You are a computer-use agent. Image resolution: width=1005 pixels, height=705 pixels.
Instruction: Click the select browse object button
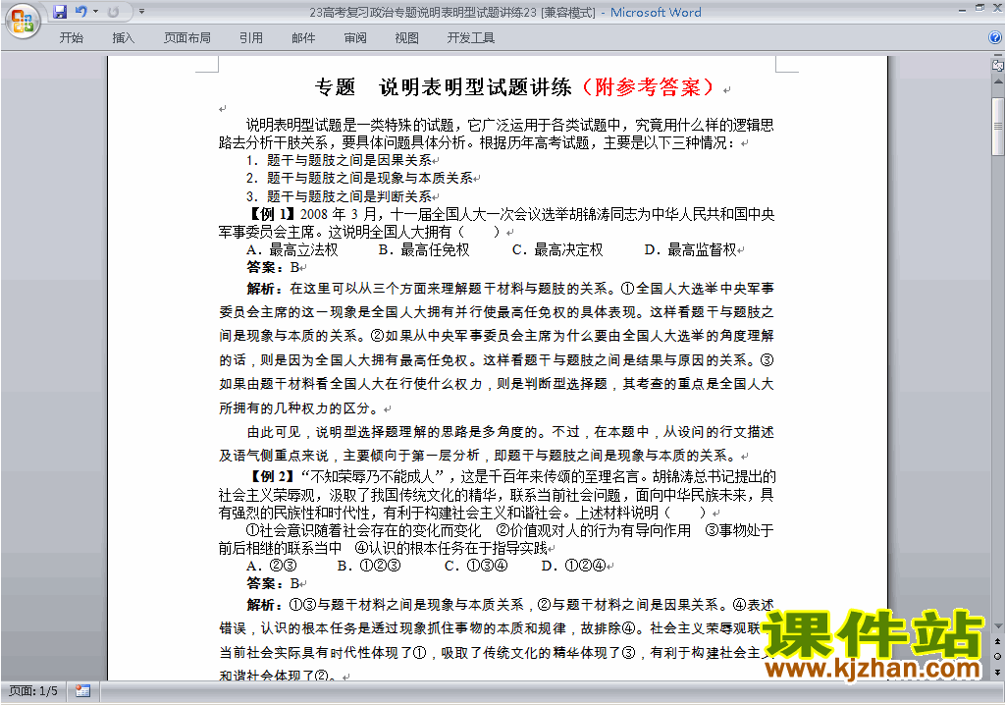click(997, 655)
